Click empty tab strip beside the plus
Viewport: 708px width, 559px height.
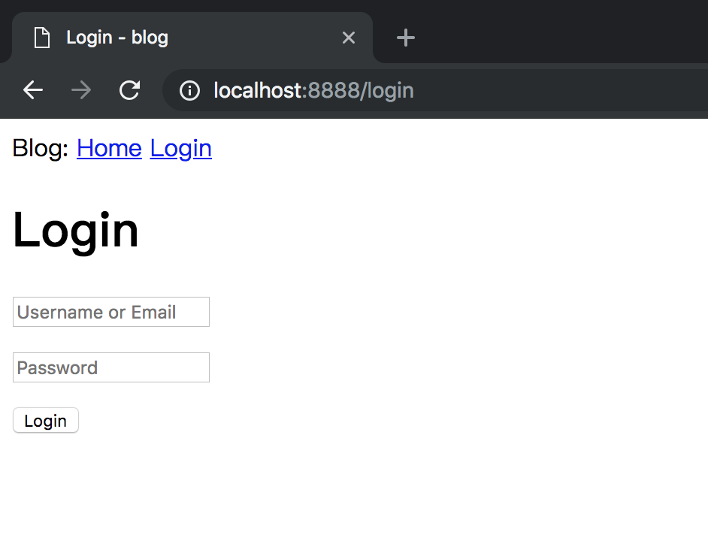point(564,34)
